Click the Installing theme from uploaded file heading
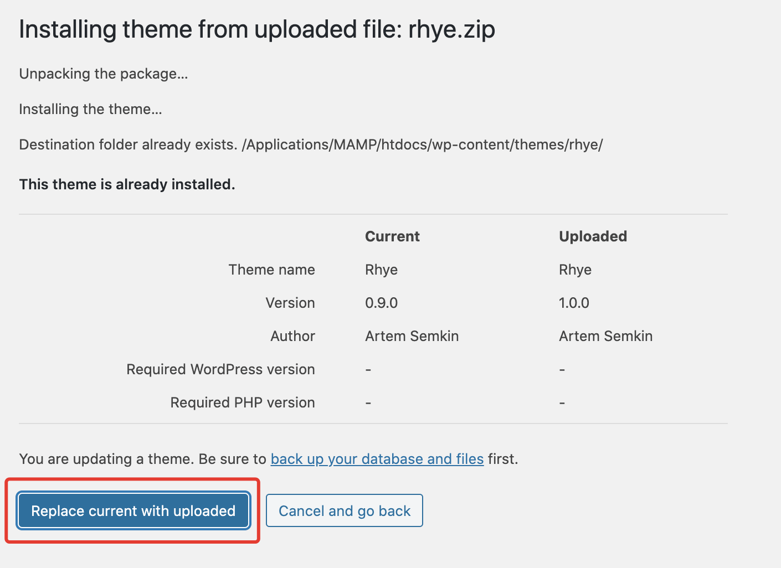Image resolution: width=781 pixels, height=568 pixels. (x=256, y=29)
